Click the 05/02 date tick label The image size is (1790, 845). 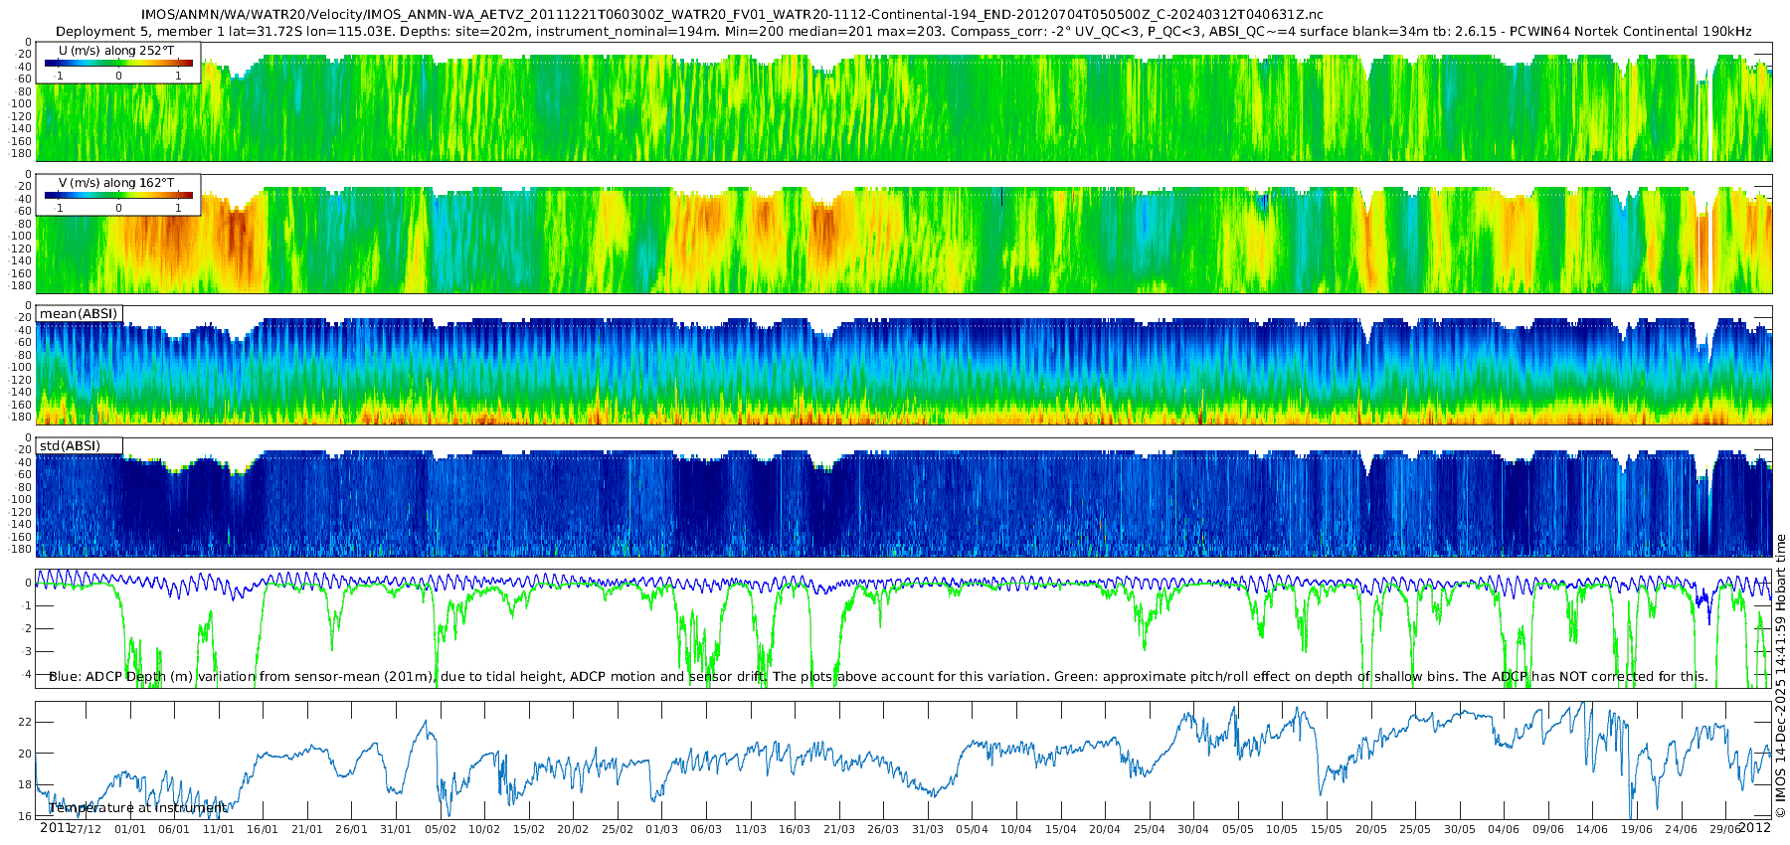tap(441, 830)
